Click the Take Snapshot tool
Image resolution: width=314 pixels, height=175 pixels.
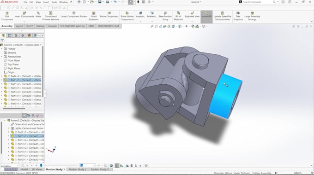point(238,16)
